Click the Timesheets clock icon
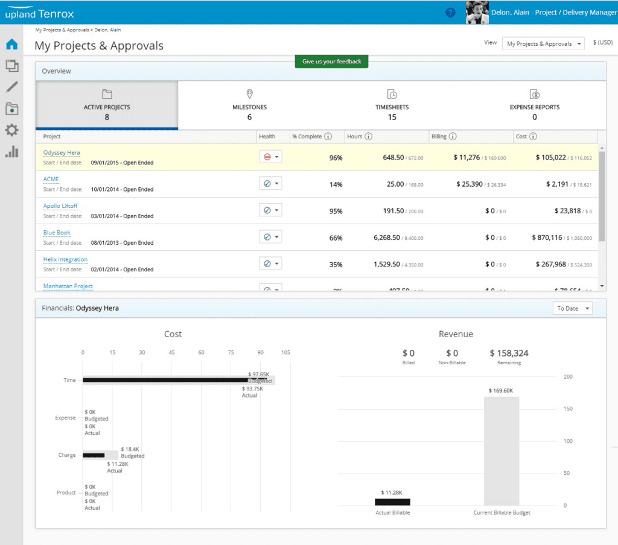618x545 pixels. [x=392, y=94]
